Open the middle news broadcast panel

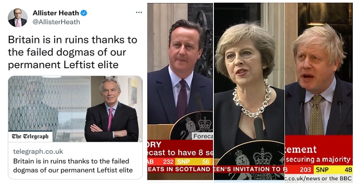[x=249, y=91]
